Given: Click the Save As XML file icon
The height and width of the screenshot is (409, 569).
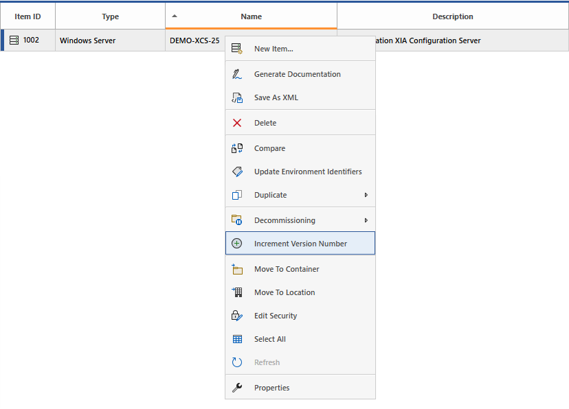Looking at the screenshot, I should click(x=237, y=97).
